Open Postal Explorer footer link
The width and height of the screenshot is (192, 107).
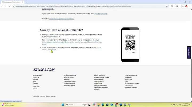98,83
